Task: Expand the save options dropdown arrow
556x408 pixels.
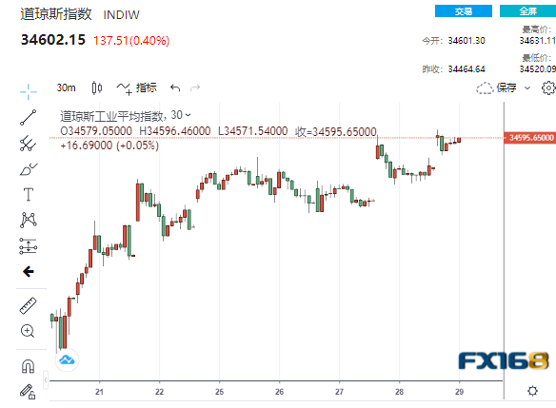Action: point(527,87)
